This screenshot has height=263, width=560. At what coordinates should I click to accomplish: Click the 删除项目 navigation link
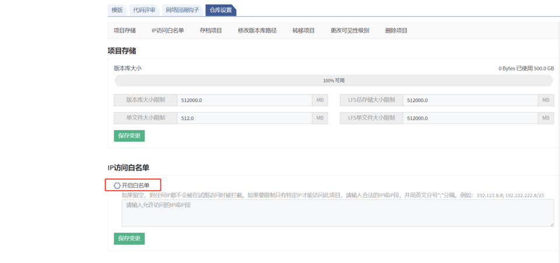396,30
